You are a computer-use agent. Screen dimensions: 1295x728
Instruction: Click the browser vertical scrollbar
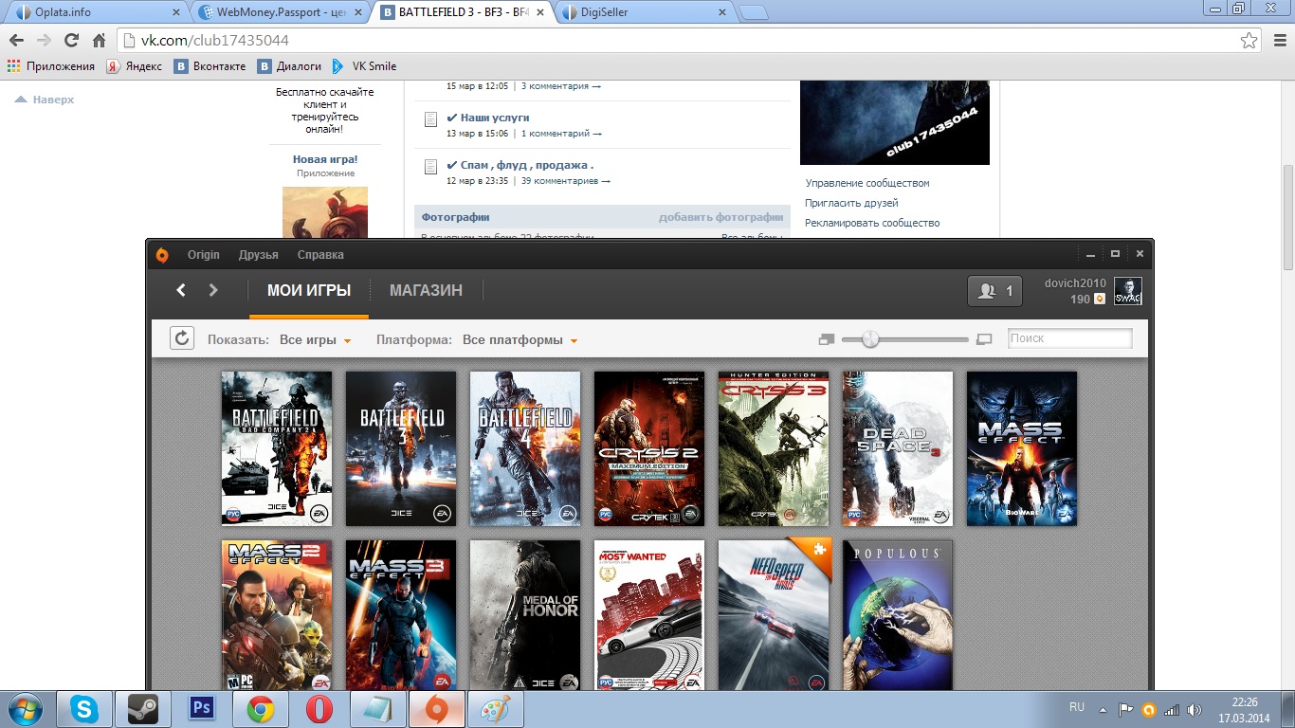(1287, 216)
